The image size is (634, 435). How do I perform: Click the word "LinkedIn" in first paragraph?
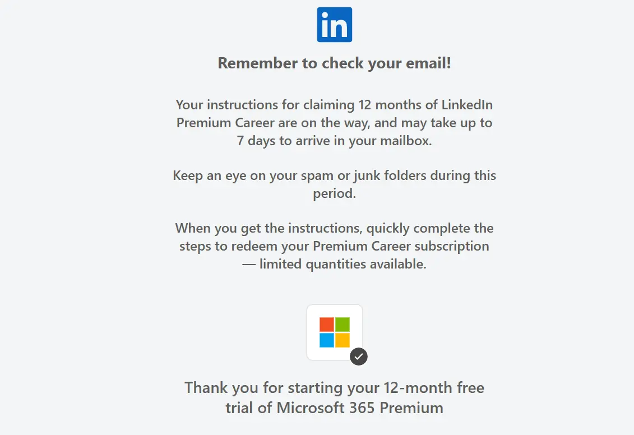[x=467, y=105]
